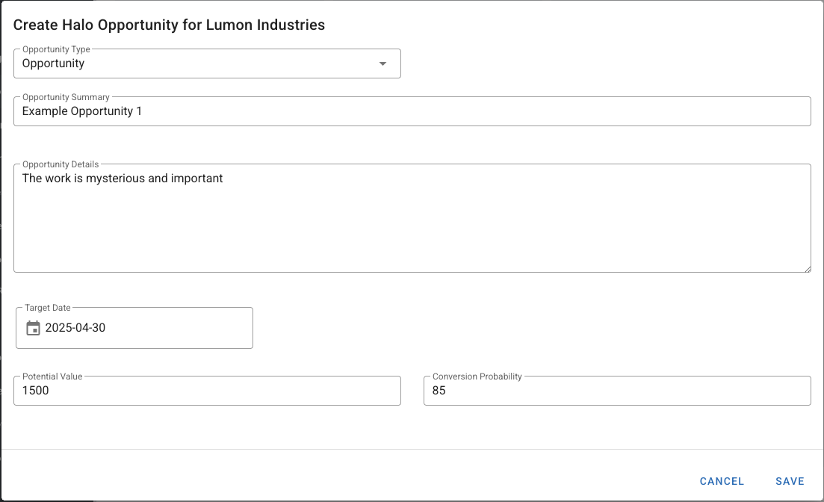
Task: Select the Potential Value field
Action: tap(207, 391)
